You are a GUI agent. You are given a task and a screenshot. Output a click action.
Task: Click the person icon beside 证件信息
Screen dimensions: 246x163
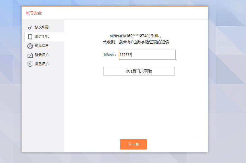30,46
